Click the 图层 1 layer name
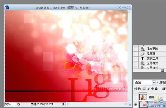This screenshot has width=166, height=108. (x=153, y=97)
